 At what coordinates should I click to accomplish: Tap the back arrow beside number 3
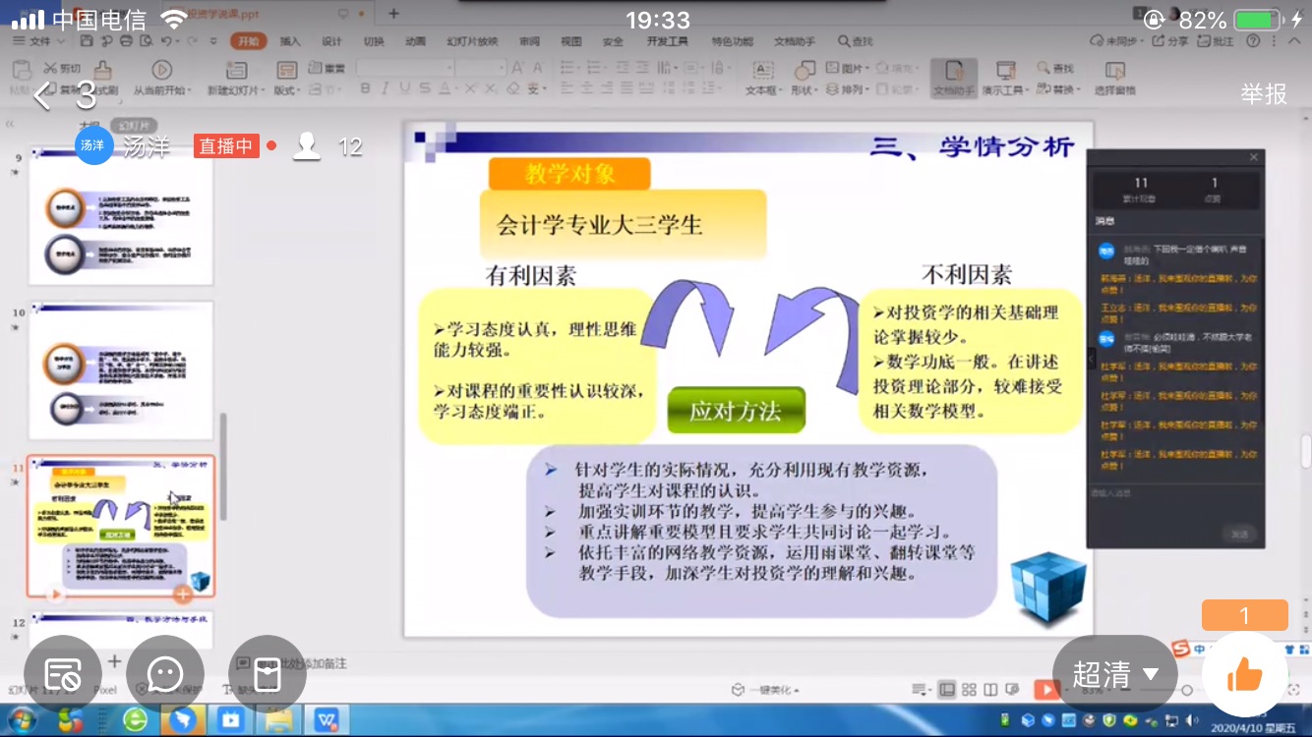coord(42,96)
